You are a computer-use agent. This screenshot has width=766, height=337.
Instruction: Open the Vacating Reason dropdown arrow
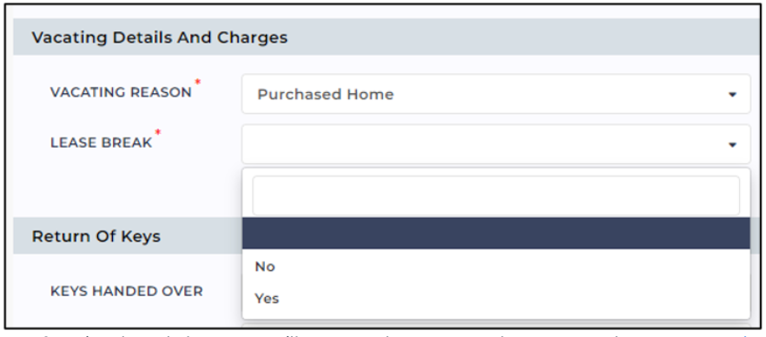coord(732,95)
